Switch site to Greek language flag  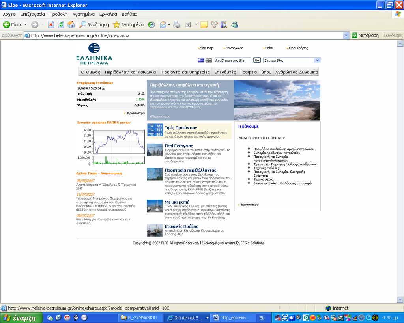point(201,60)
